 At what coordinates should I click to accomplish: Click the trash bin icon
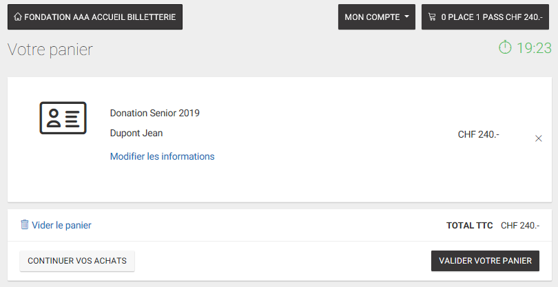pyautogui.click(x=25, y=224)
